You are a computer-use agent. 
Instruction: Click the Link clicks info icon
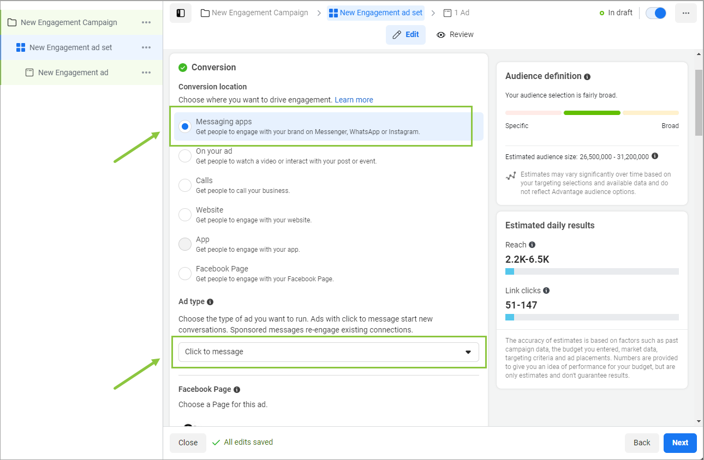546,290
